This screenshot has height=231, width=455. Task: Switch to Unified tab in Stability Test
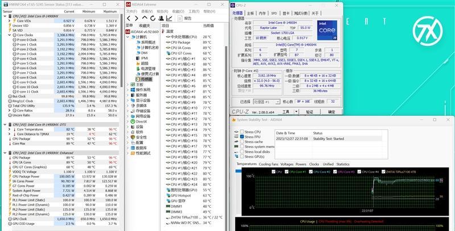point(328,164)
